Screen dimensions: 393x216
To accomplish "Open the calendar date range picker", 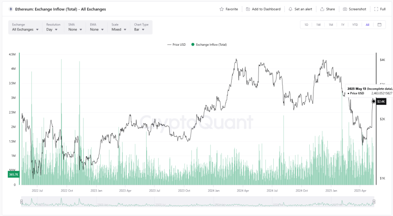I will (x=380, y=24).
